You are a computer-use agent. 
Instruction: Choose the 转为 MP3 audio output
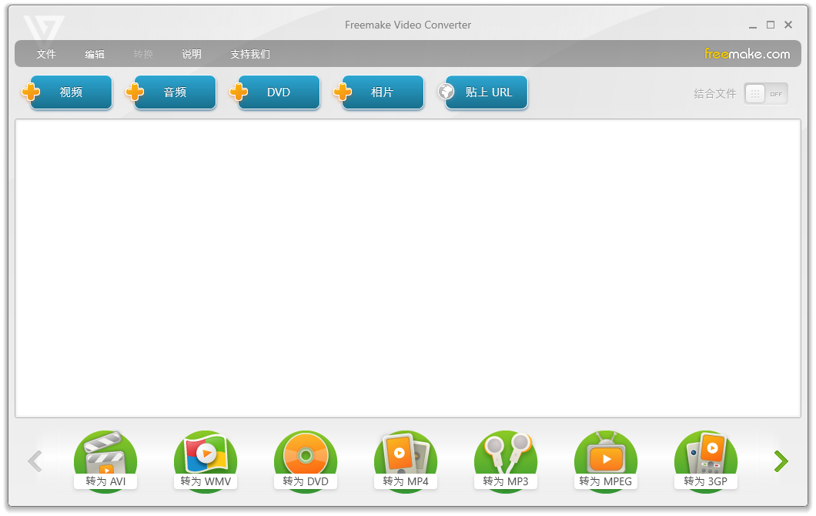tap(506, 457)
